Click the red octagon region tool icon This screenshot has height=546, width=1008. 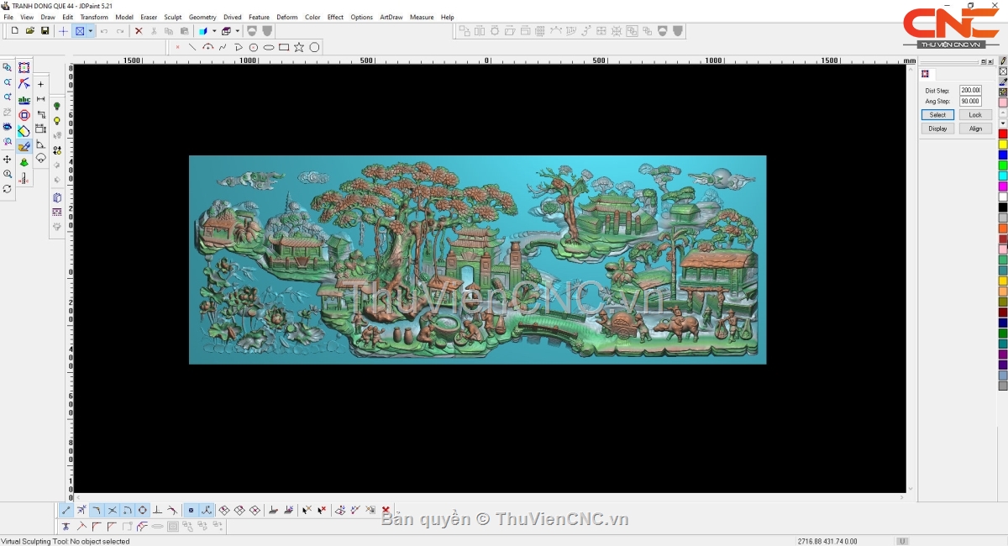point(24,115)
